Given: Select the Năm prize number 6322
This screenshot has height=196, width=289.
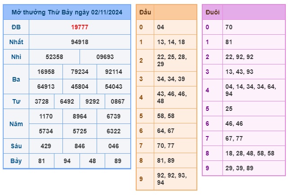Looking at the screenshot, I should (113, 131).
